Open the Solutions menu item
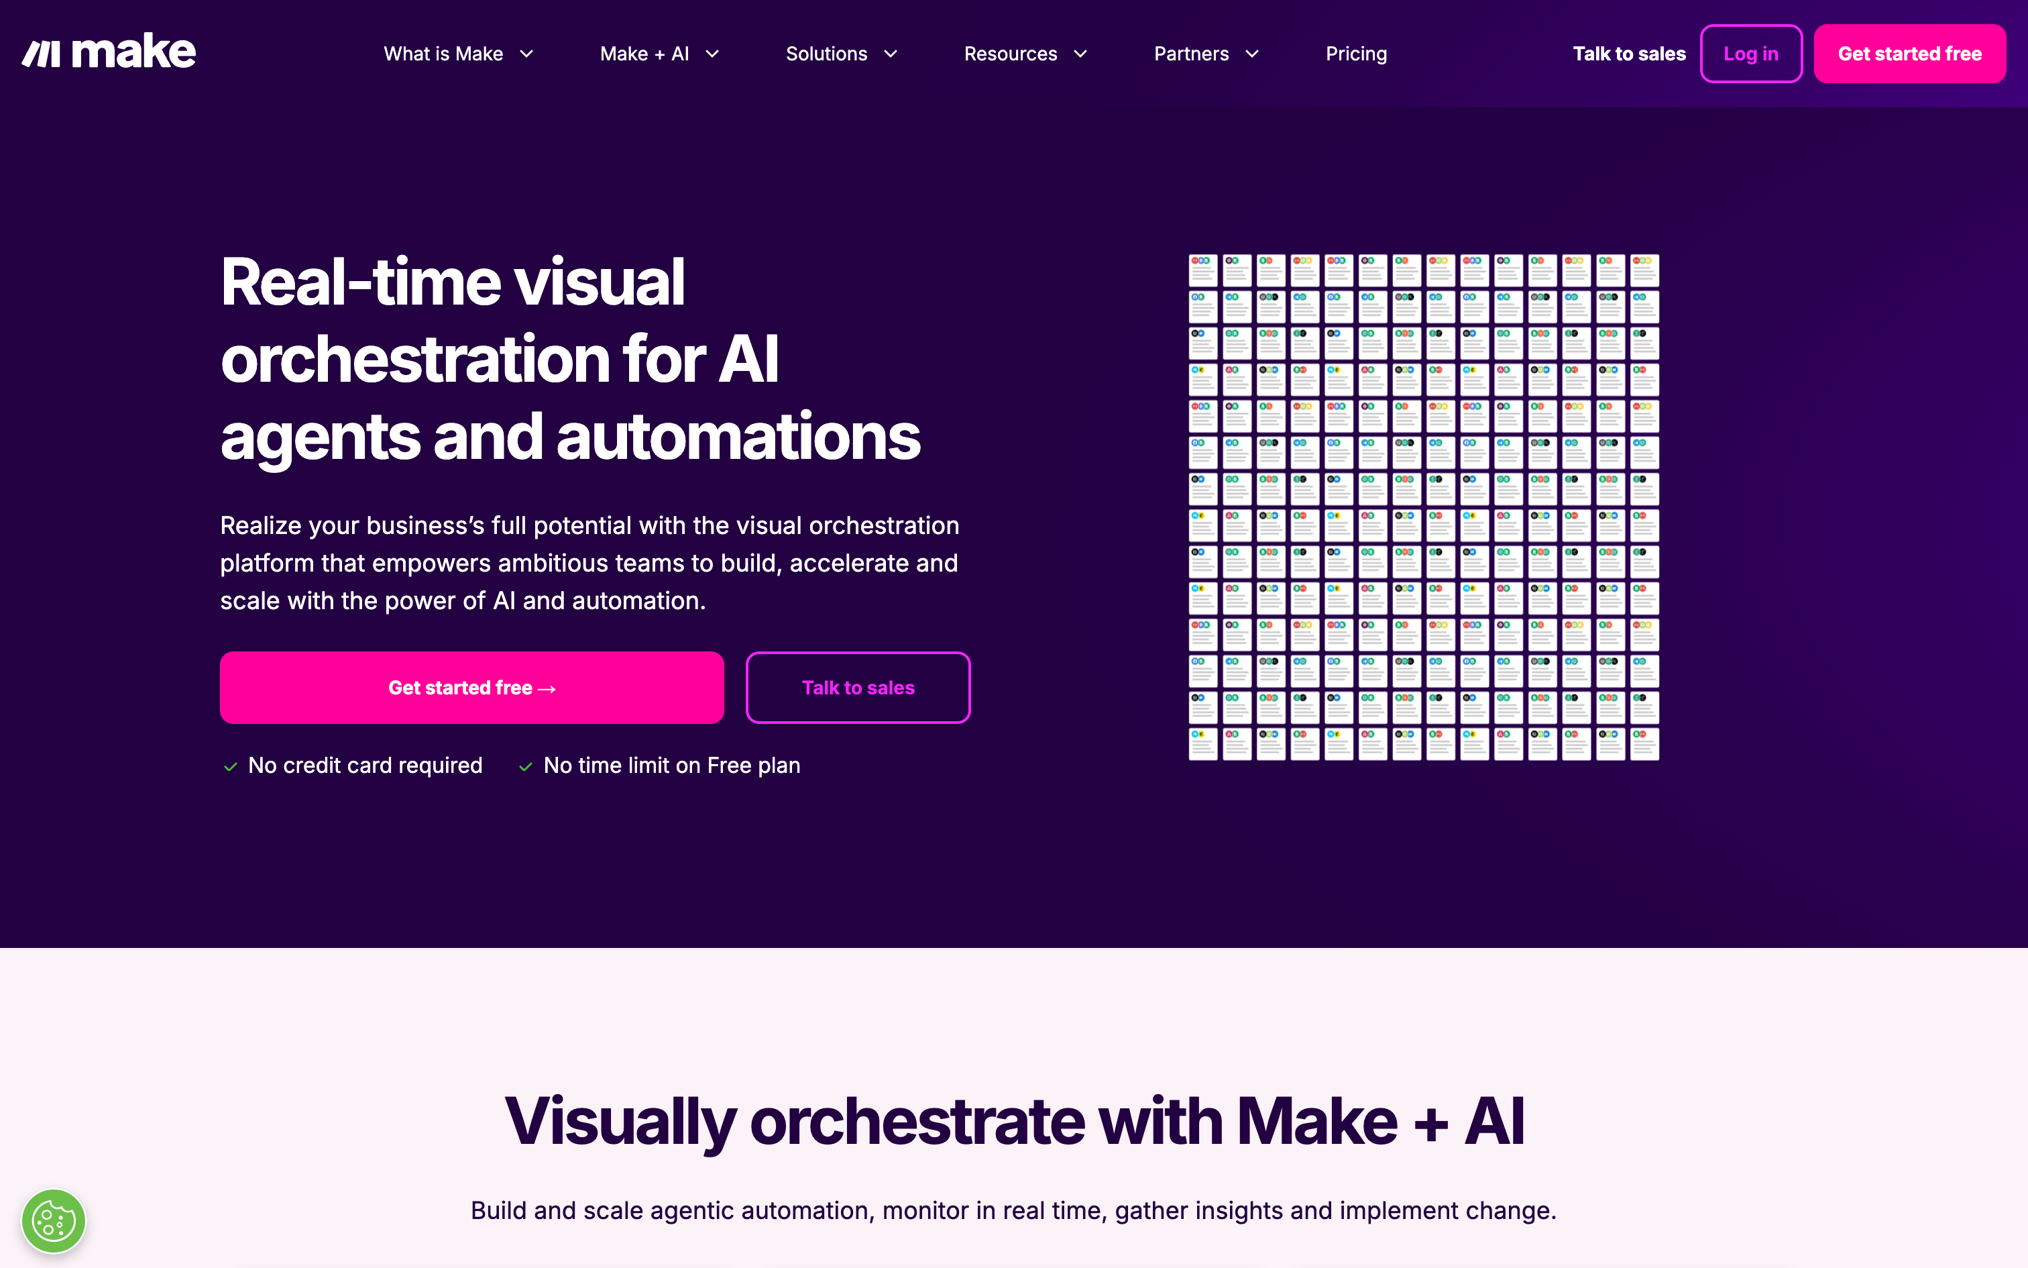The height and width of the screenshot is (1268, 2028). click(826, 54)
